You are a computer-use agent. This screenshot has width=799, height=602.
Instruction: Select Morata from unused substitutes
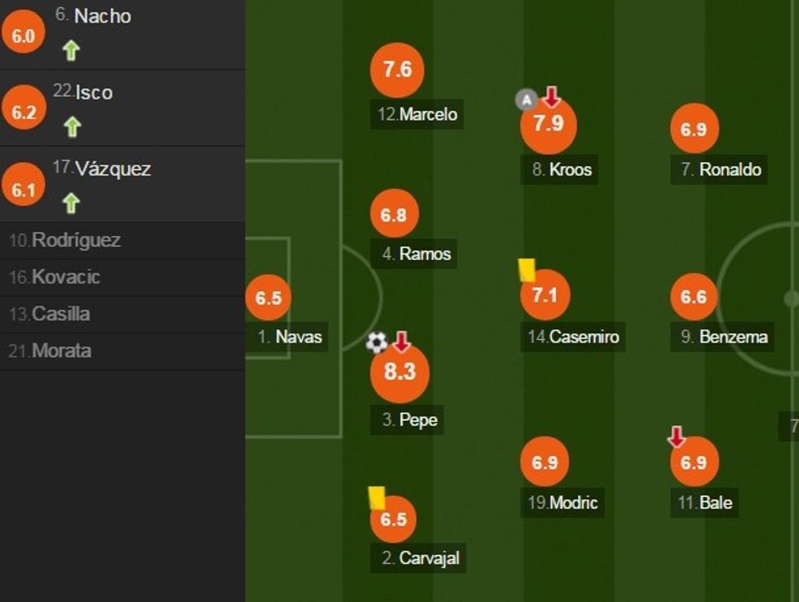(x=51, y=352)
